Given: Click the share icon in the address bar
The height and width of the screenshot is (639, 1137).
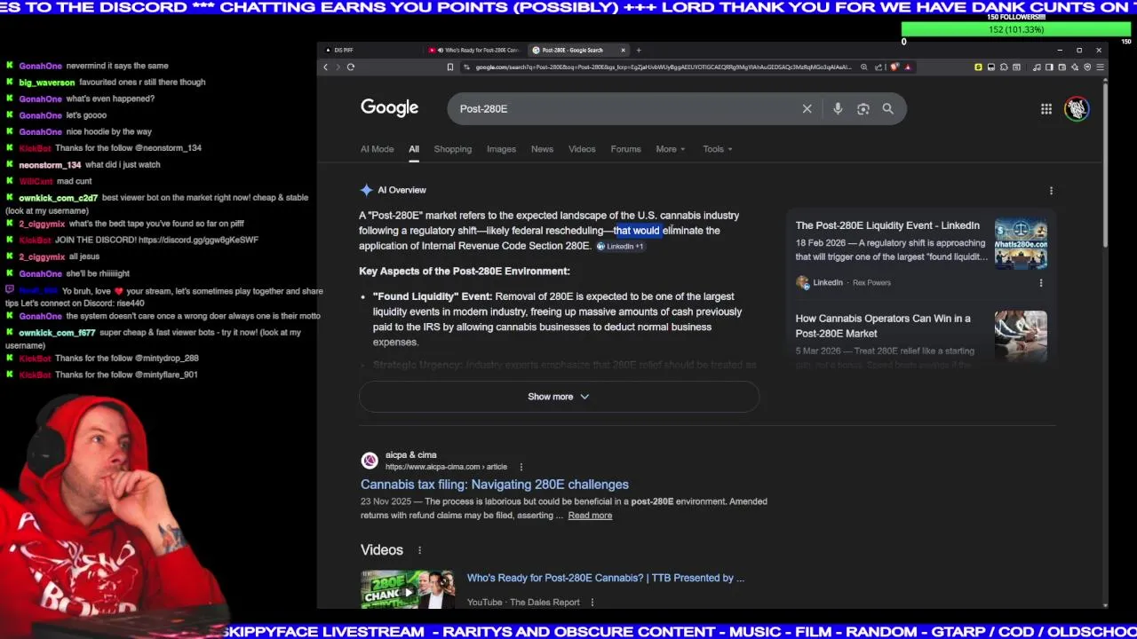Looking at the screenshot, I should click(x=879, y=67).
